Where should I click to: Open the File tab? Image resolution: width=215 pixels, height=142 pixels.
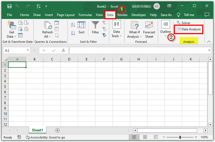(x=9, y=15)
